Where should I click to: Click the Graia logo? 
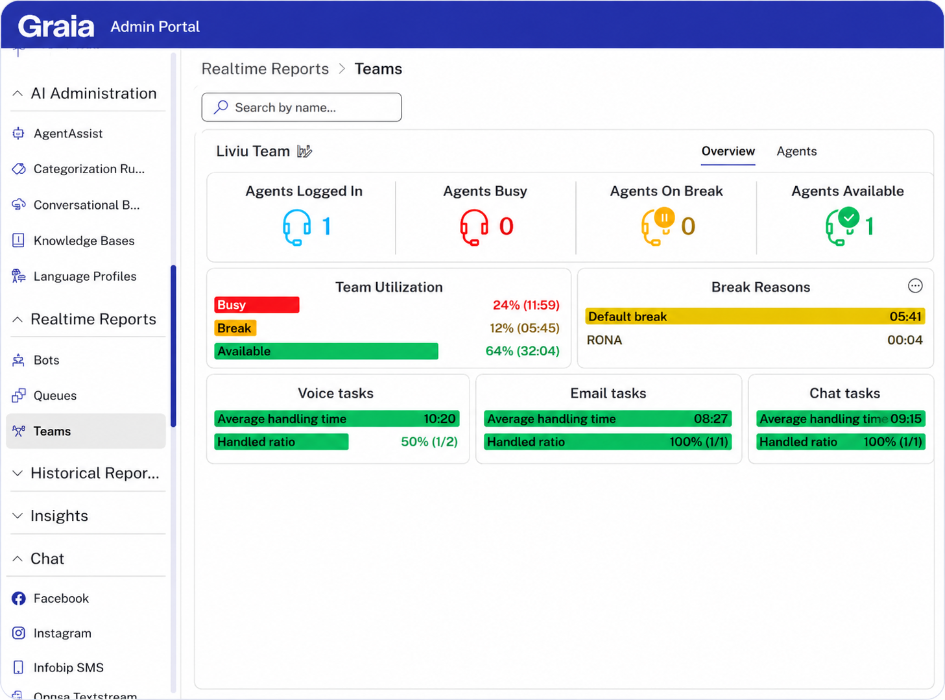[56, 27]
